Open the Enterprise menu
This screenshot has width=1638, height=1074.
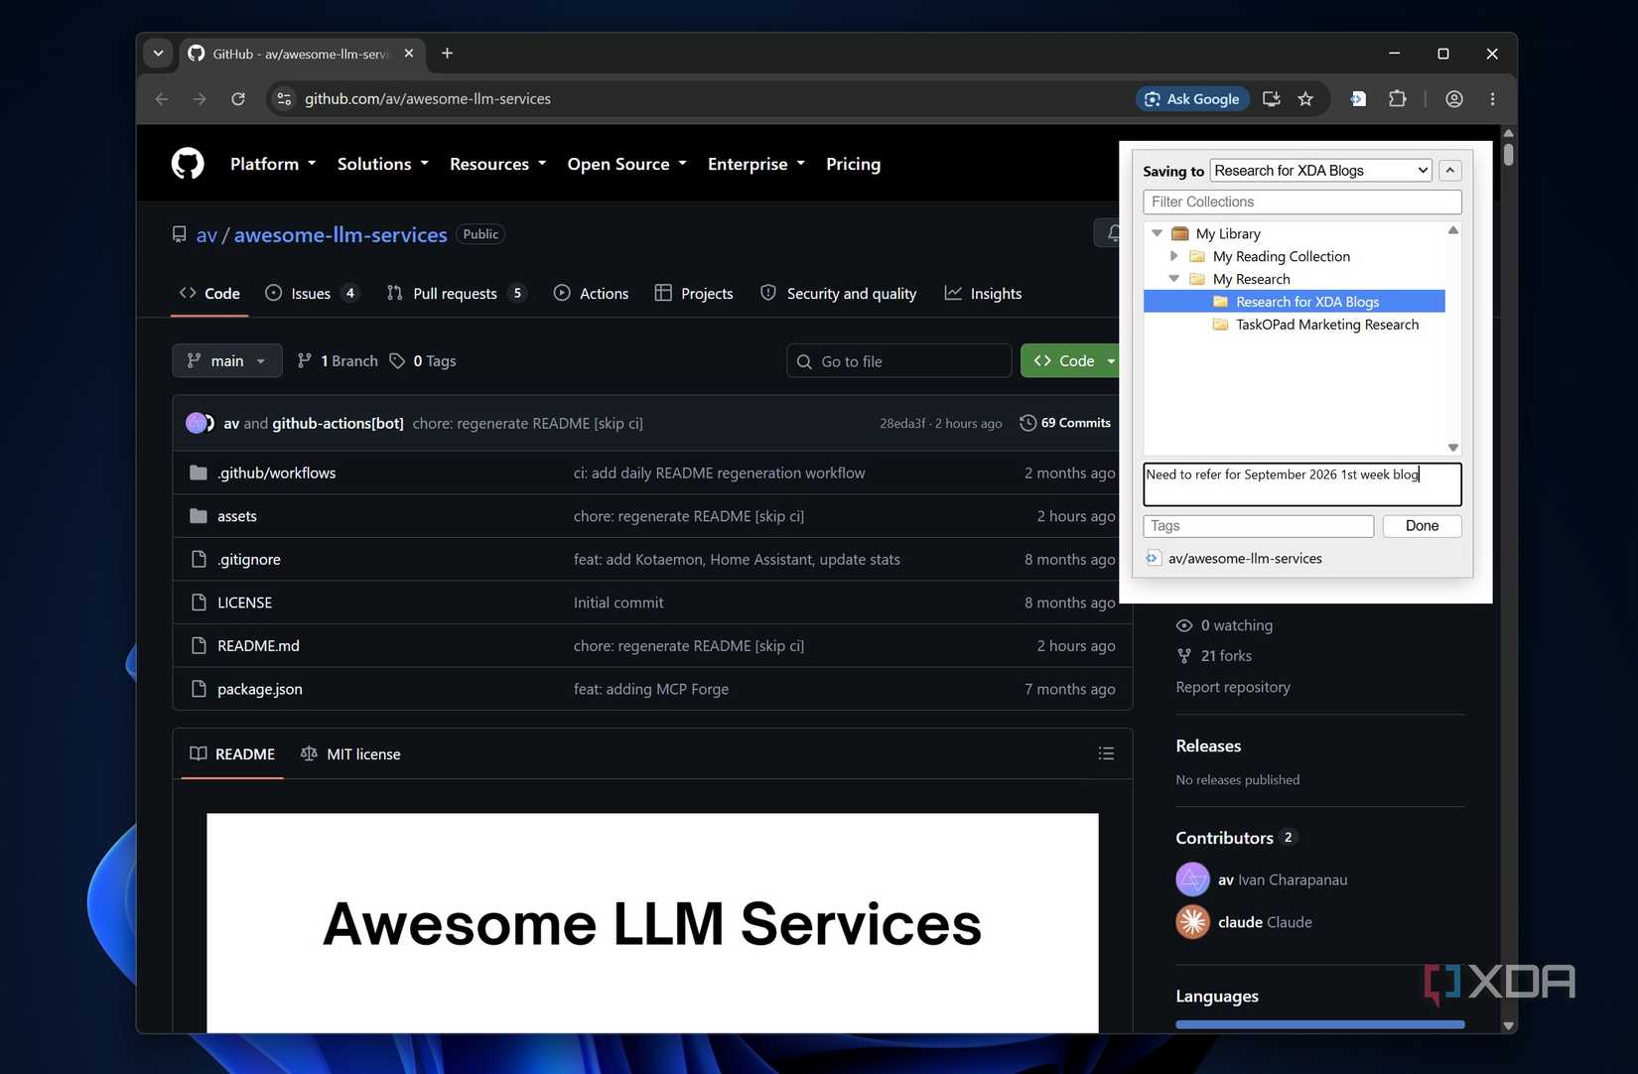(756, 164)
